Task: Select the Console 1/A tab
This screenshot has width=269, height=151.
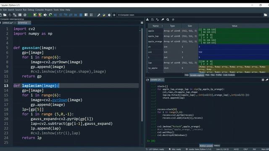Action: click(x=157, y=80)
